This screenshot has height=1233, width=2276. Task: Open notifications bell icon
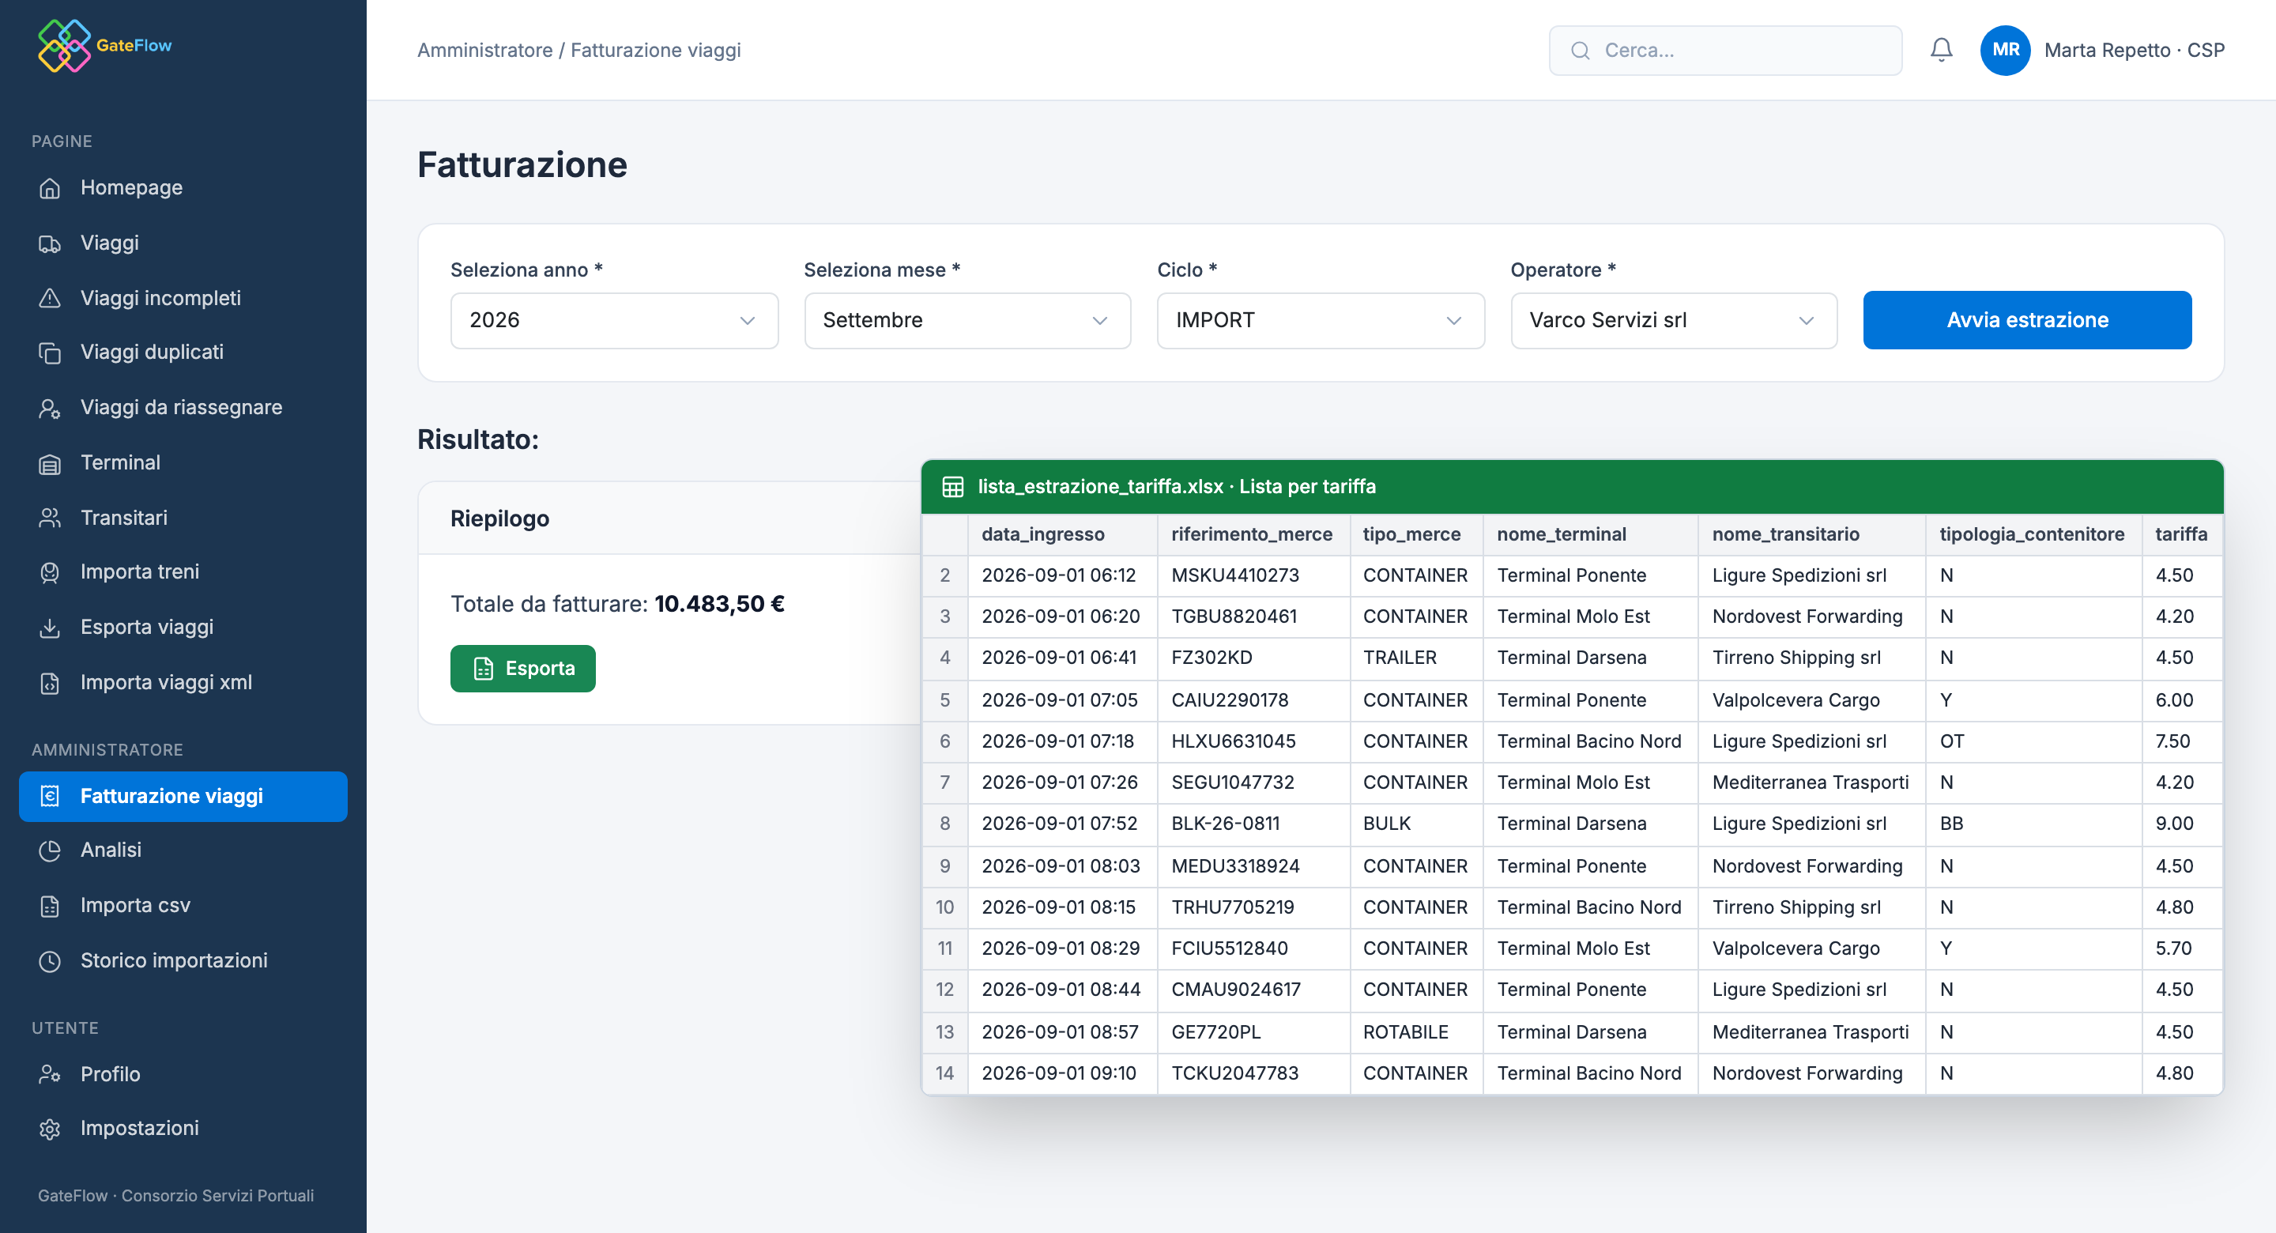click(1940, 50)
